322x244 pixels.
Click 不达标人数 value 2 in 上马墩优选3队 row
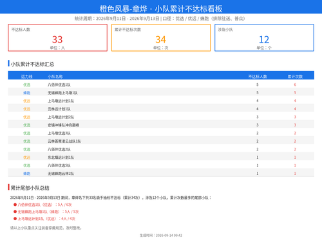pos(258,133)
